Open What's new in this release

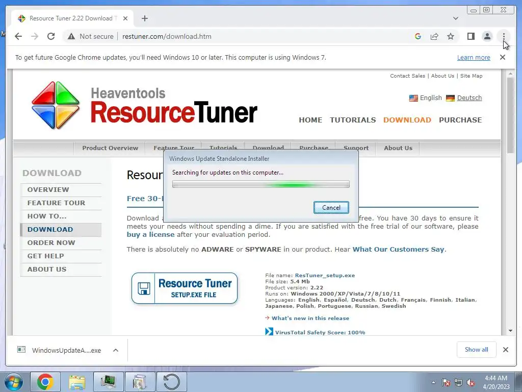pyautogui.click(x=310, y=318)
